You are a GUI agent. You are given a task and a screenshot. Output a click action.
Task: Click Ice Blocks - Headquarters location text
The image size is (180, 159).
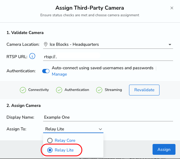click(74, 44)
